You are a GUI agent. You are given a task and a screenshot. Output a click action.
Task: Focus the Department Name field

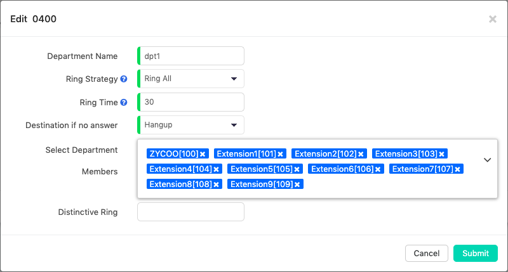tap(192, 56)
